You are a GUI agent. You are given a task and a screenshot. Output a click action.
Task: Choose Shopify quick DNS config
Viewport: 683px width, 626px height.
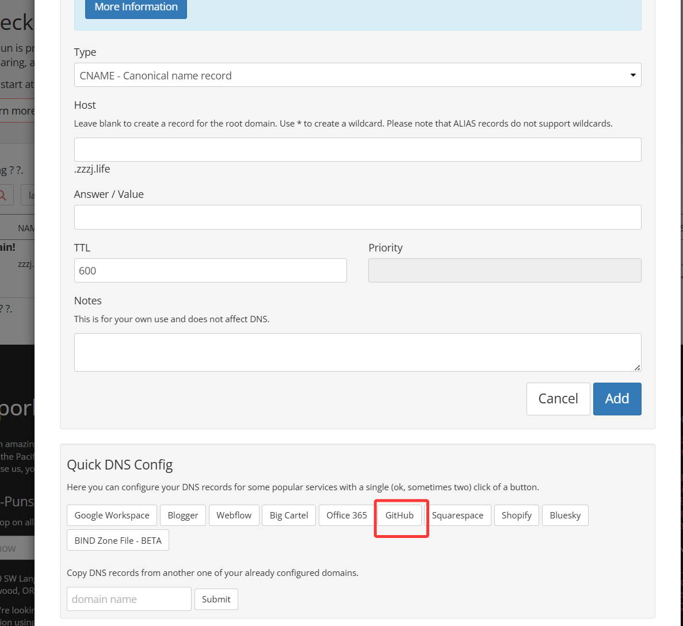[x=517, y=516]
